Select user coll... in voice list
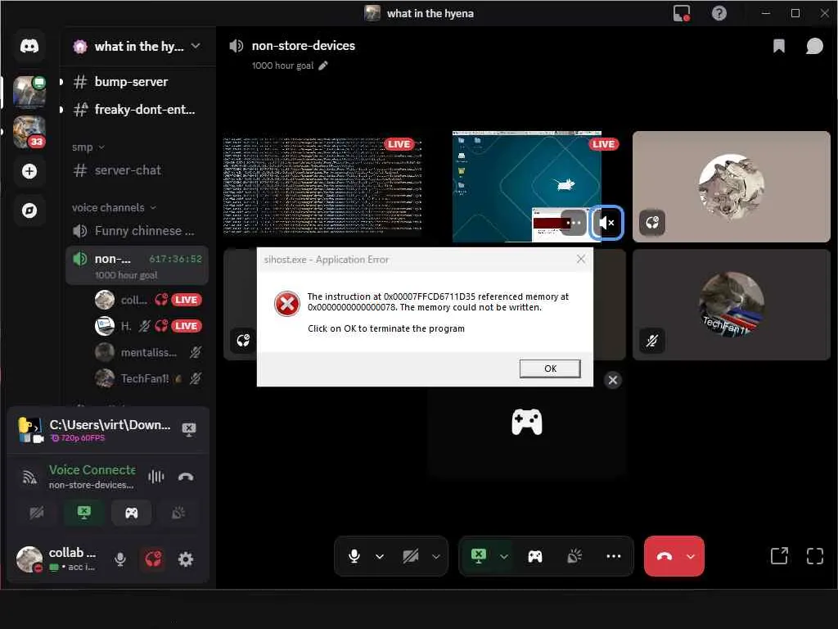 [149, 300]
